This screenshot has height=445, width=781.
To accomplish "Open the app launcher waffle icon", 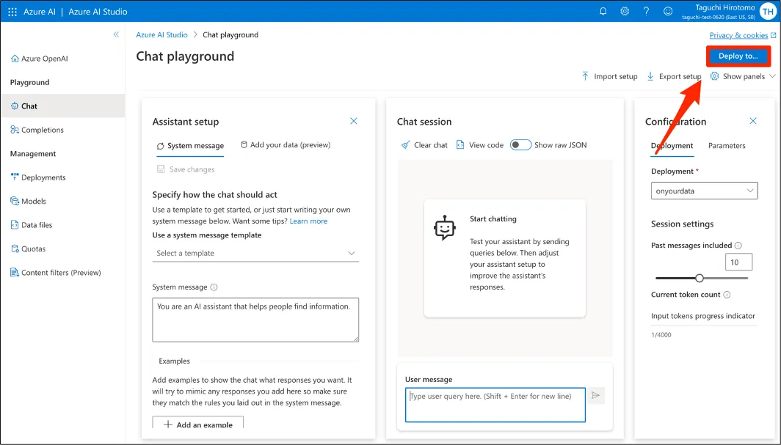I will (12, 12).
